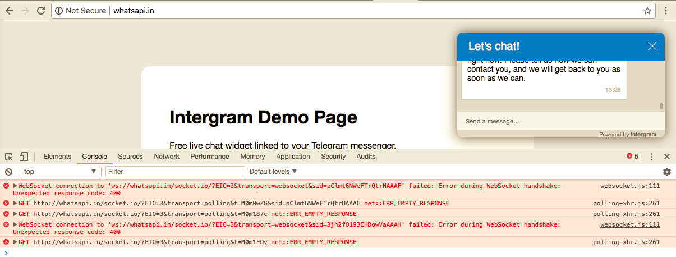Focus the console Filter field
Image resolution: width=676 pixels, height=257 pixels.
175,172
